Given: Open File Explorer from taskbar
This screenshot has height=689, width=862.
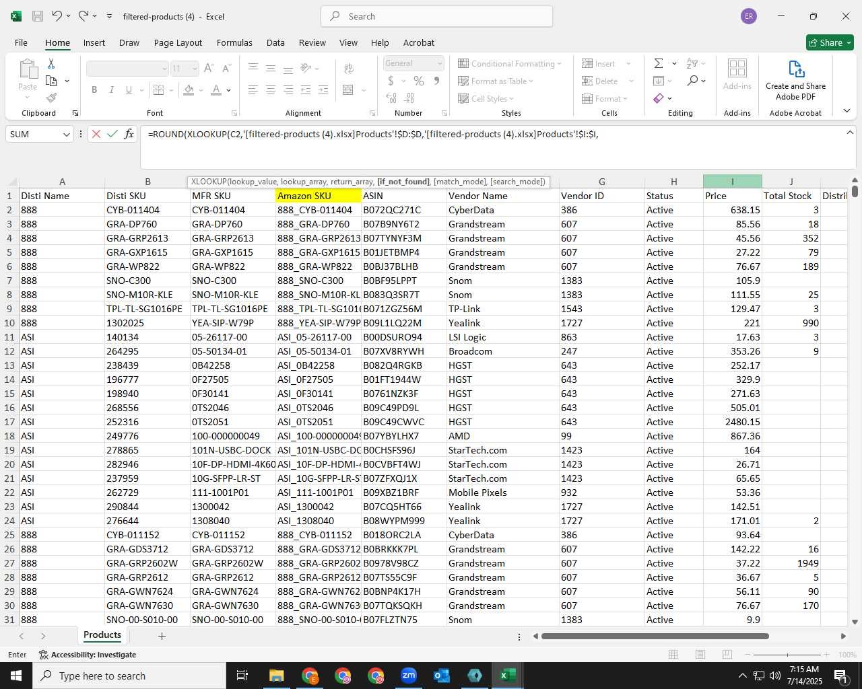Looking at the screenshot, I should tap(277, 676).
